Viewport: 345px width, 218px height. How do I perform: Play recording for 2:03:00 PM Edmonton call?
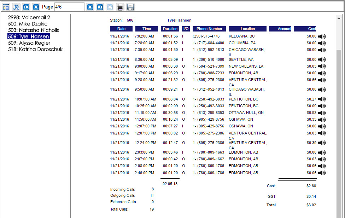[322, 153]
